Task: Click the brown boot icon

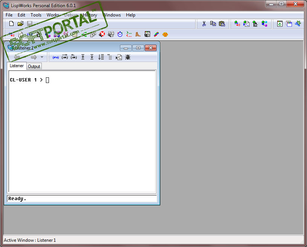Action: 138,34
